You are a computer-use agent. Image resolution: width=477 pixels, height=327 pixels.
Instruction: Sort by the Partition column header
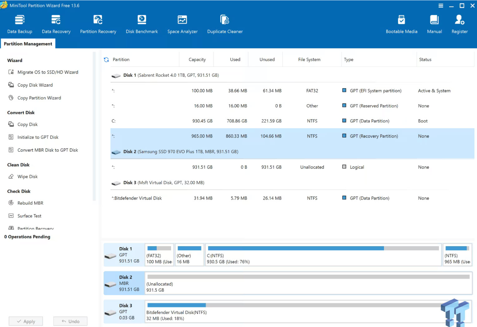[x=121, y=60]
